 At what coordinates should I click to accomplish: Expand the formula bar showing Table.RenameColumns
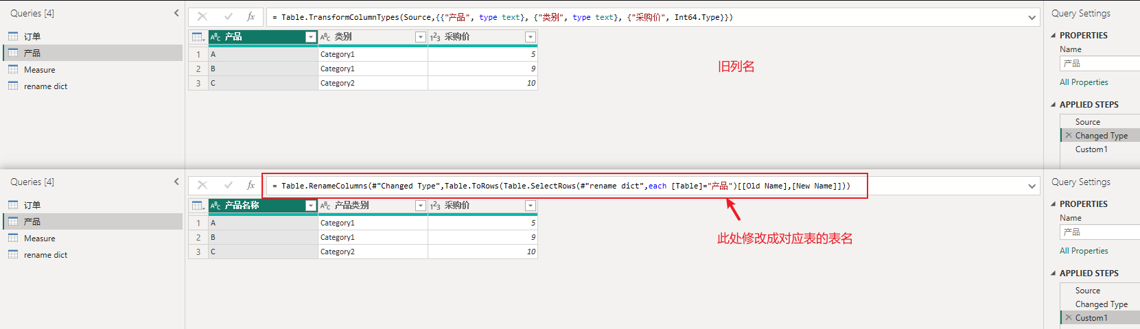(x=1032, y=186)
